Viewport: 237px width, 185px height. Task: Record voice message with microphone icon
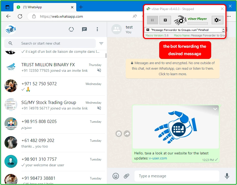227,176
